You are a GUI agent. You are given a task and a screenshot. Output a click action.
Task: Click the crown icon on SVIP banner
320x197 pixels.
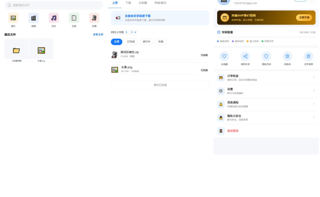point(225,17)
